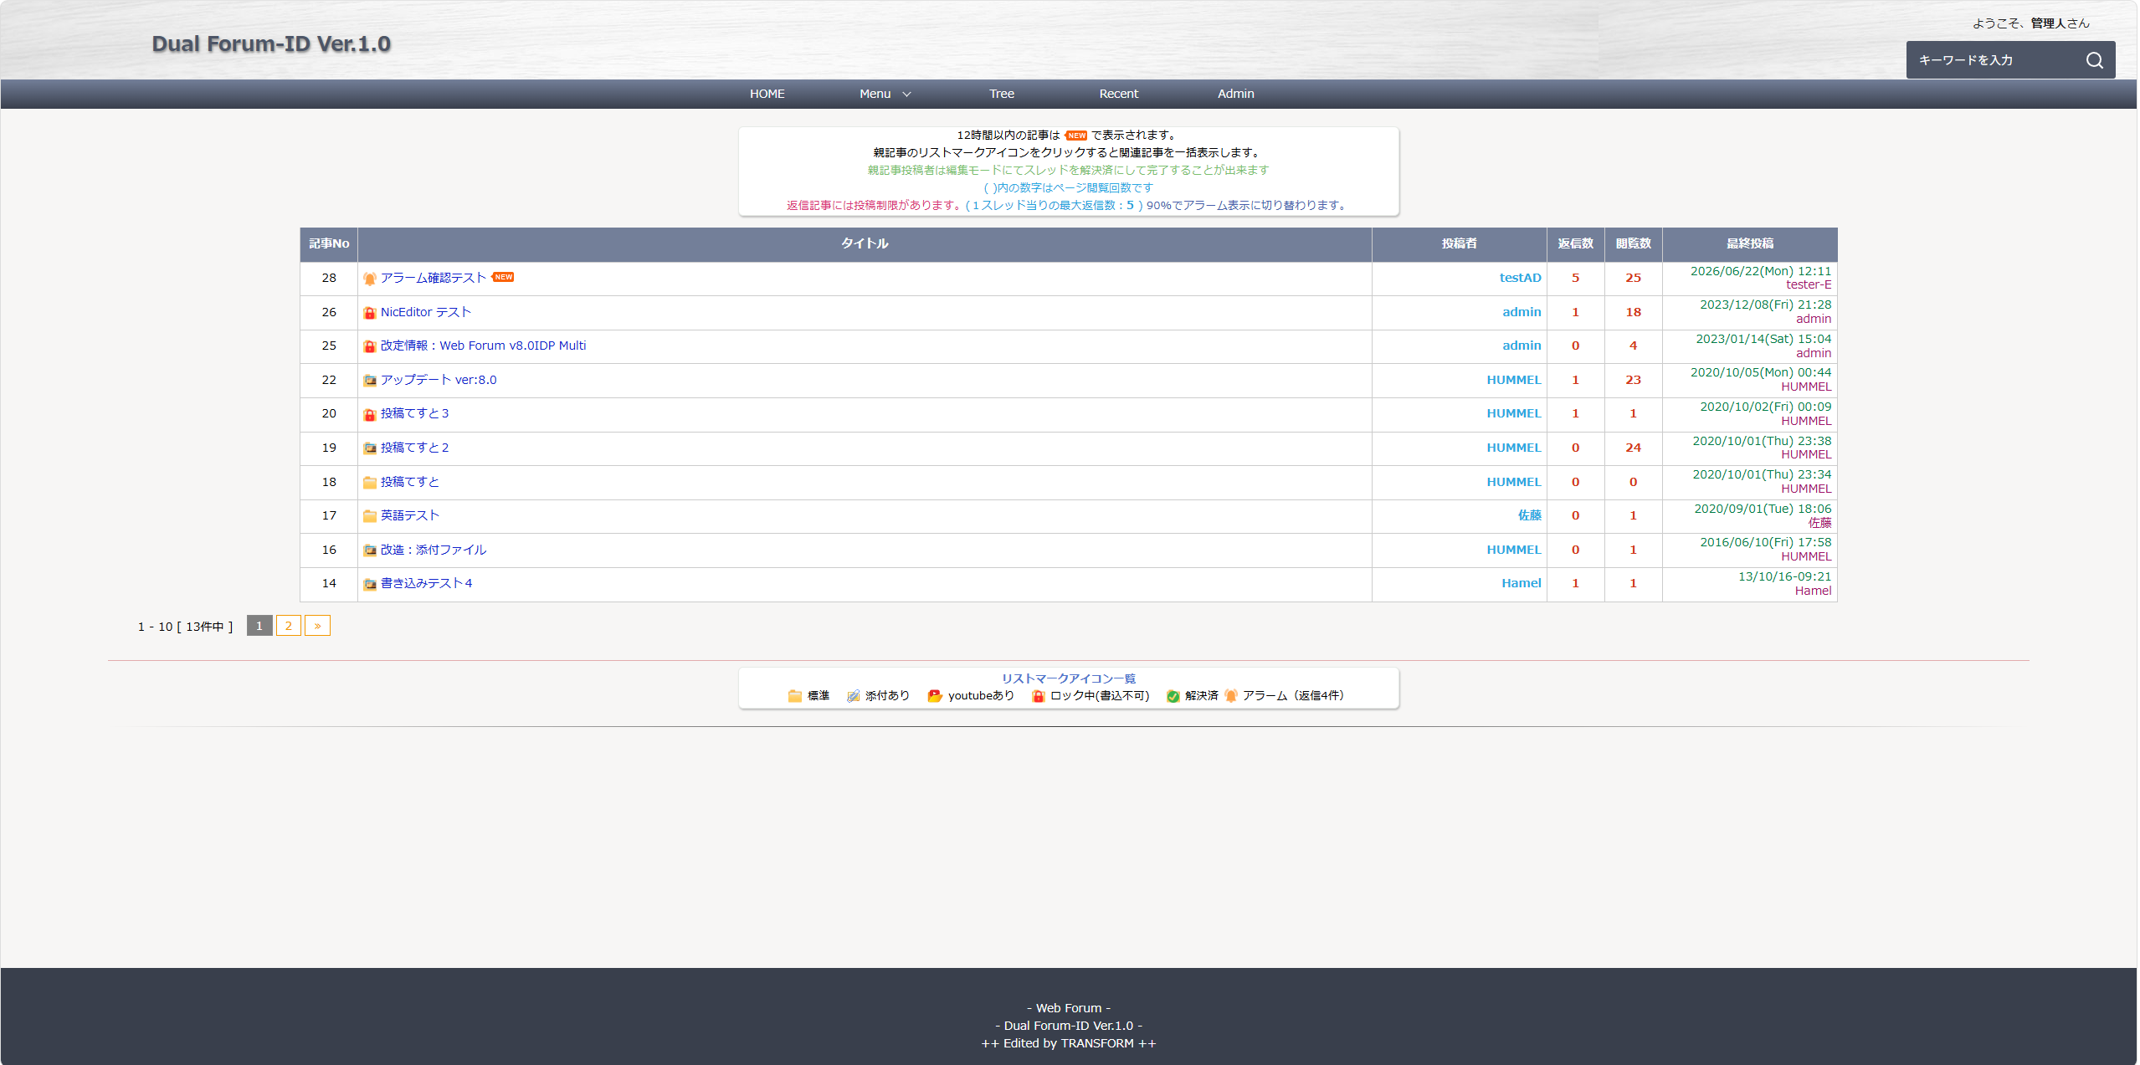Click the attachment icon beside 書き込みテスト4
Viewport: 2140px width, 1065px height.
[x=369, y=584]
